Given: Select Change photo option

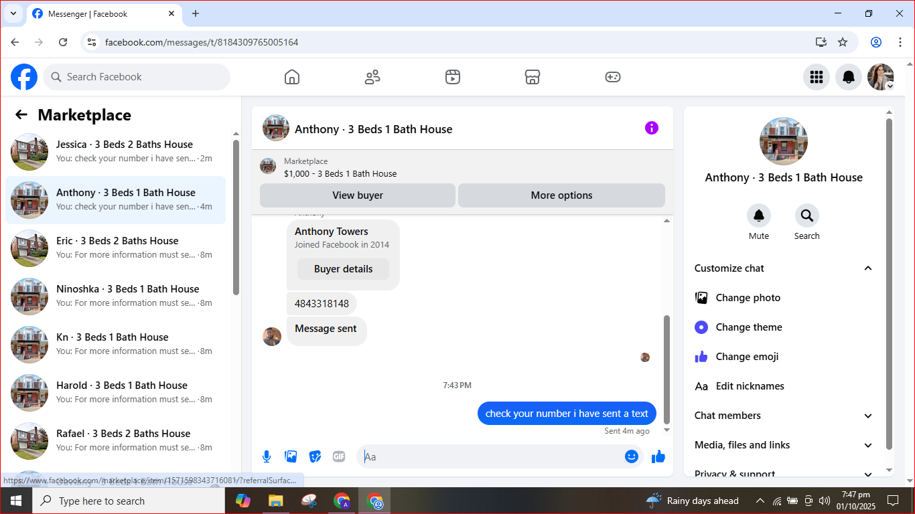Looking at the screenshot, I should 784,298.
